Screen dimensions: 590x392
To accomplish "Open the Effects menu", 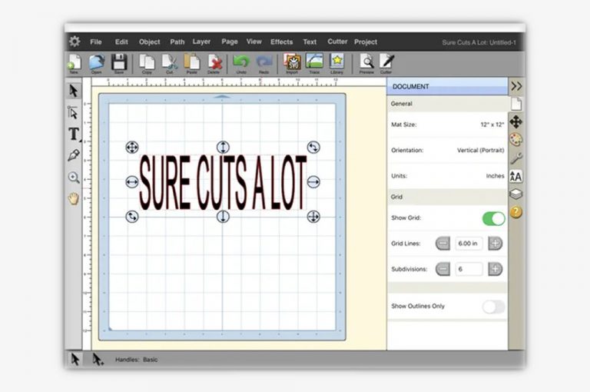I will click(x=281, y=42).
